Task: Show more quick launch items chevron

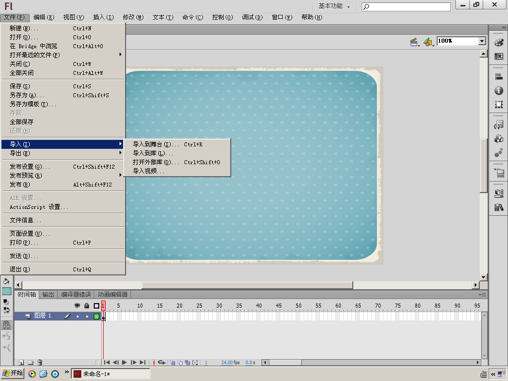Action: (67, 372)
